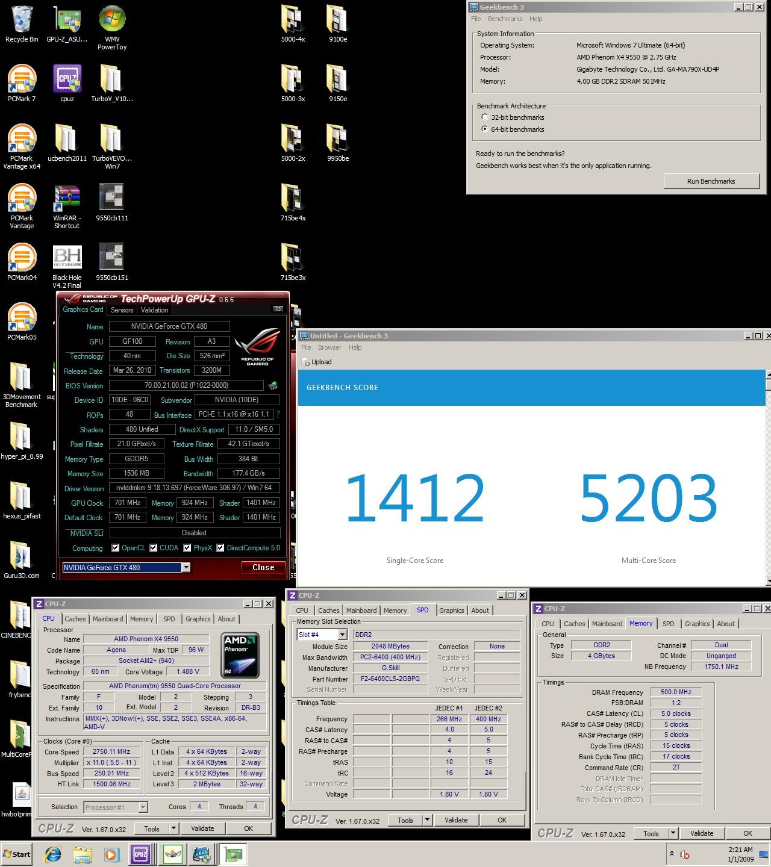Screen dimensions: 771x867
Task: Select 32-bit benchmarks radio button
Action: pos(485,117)
